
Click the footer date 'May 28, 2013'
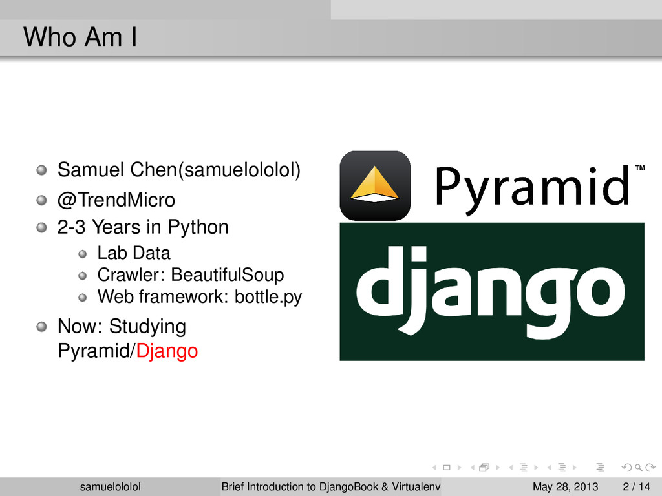565,487
